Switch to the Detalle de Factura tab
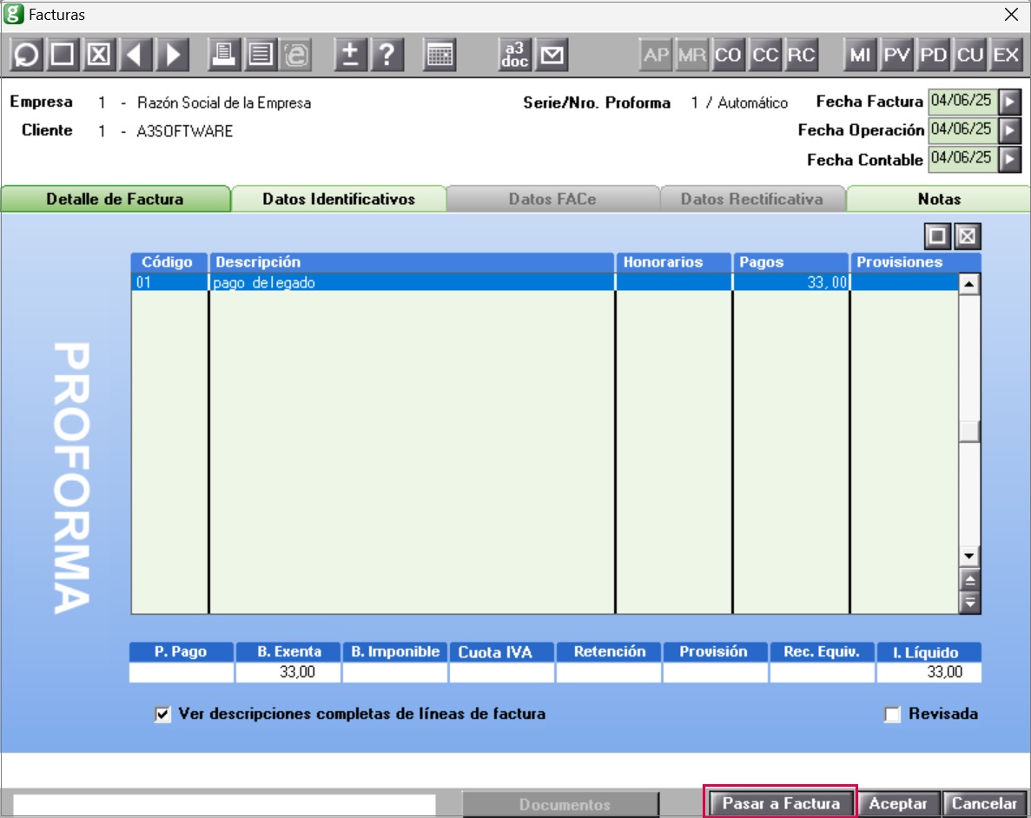 115,199
